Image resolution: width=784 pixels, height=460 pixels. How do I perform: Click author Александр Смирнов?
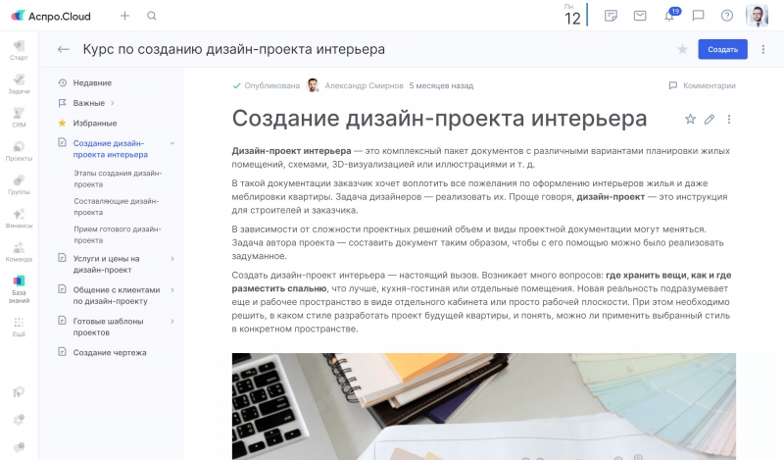point(364,85)
